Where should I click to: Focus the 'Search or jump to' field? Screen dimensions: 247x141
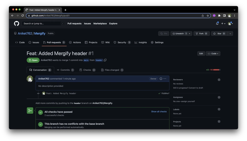43,24
